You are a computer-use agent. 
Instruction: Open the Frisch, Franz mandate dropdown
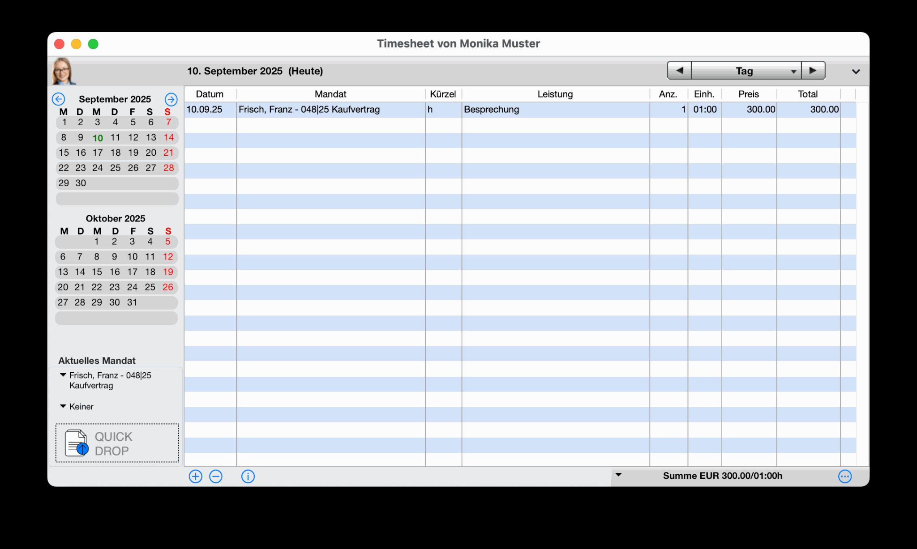point(63,375)
